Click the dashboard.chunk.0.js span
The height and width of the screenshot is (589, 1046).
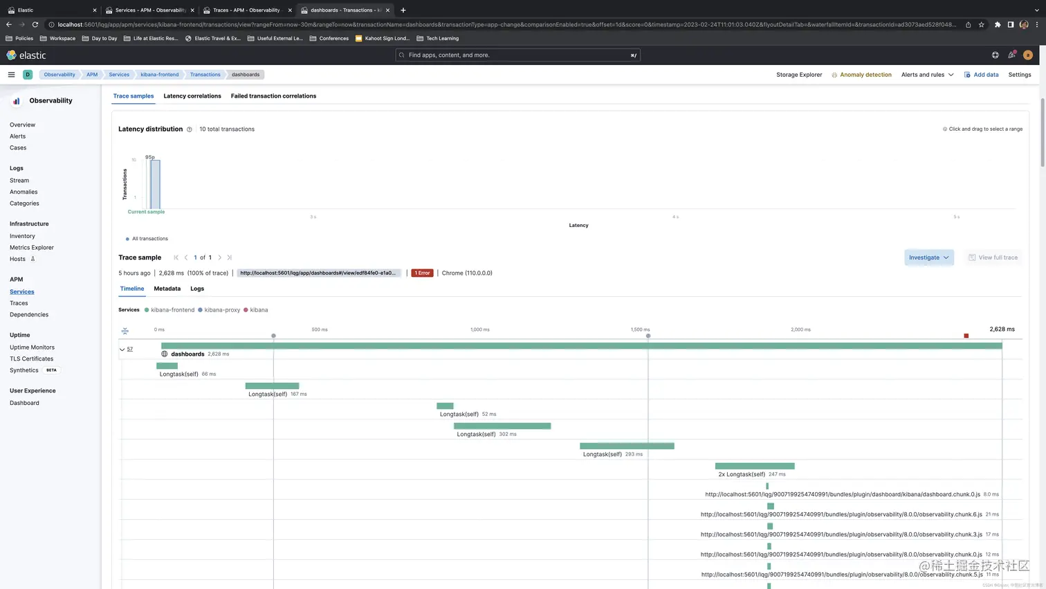point(768,486)
